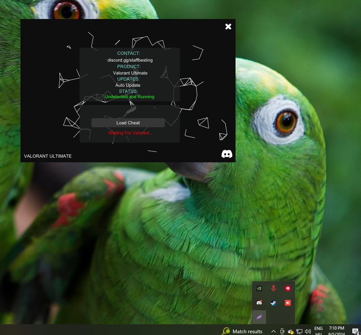Collapse the hidden icons tray chevron
The height and width of the screenshot is (335, 361).
click(273, 331)
